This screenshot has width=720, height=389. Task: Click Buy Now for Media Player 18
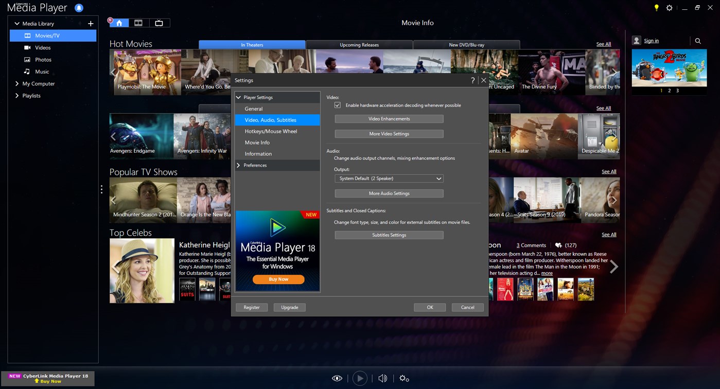pyautogui.click(x=278, y=279)
